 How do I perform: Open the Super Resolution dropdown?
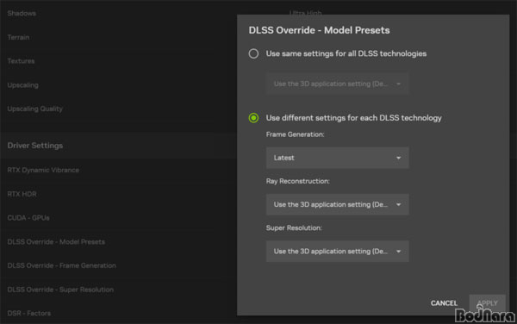point(337,251)
